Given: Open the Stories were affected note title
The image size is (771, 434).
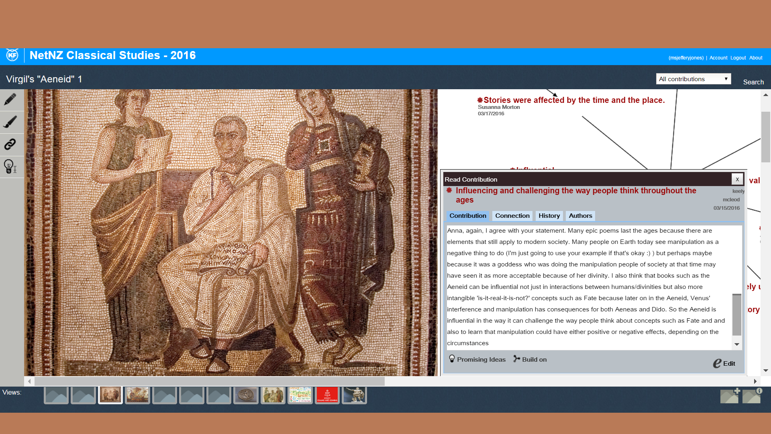Looking at the screenshot, I should [574, 100].
